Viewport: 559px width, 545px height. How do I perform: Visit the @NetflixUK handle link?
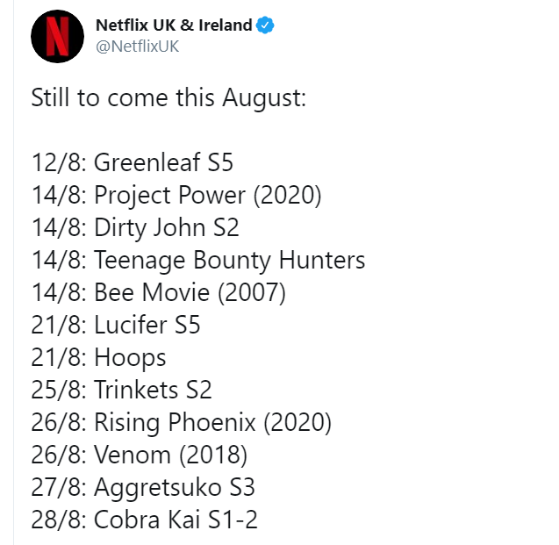click(x=137, y=47)
